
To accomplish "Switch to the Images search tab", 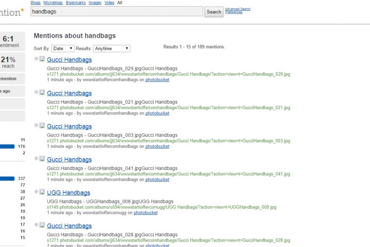I will 95,2.
